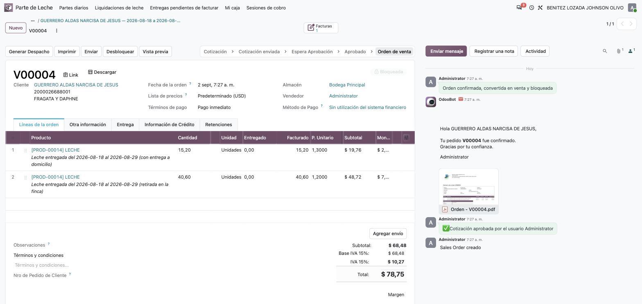Screen dimensions: 642x304
Task: Adjust columns with the optional fields settings icon
Action: (406, 138)
